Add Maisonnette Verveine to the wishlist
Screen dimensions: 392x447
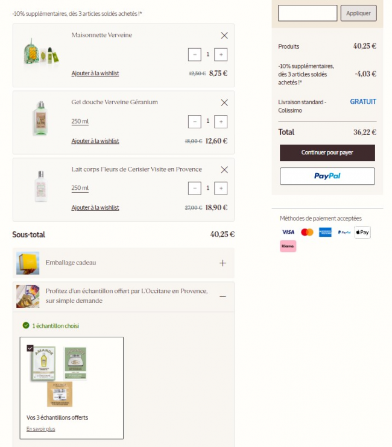coord(95,73)
